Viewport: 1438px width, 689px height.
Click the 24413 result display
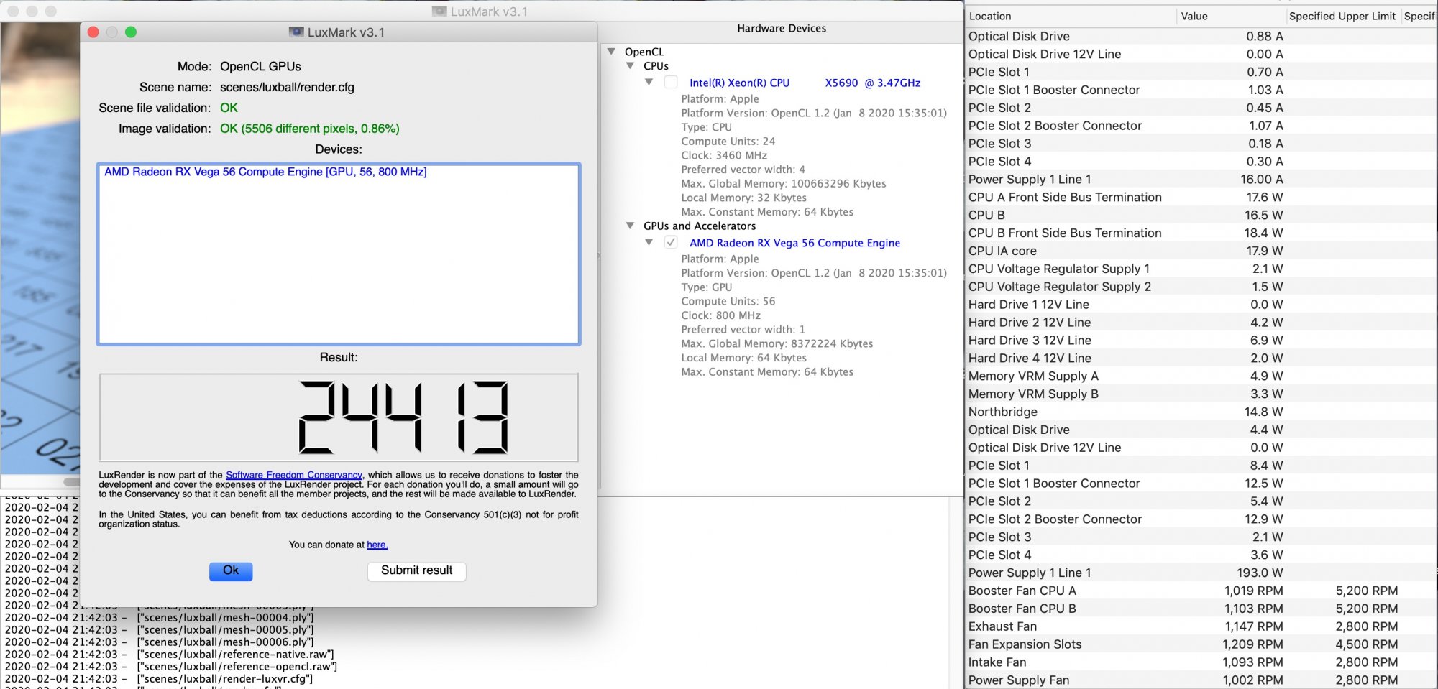click(x=339, y=417)
